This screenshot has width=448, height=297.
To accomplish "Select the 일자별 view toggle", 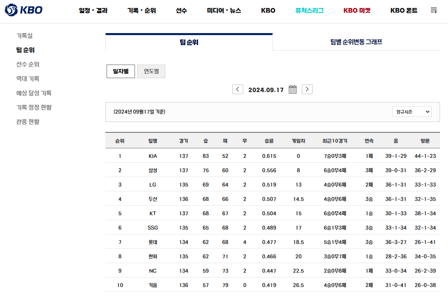I will coord(121,71).
